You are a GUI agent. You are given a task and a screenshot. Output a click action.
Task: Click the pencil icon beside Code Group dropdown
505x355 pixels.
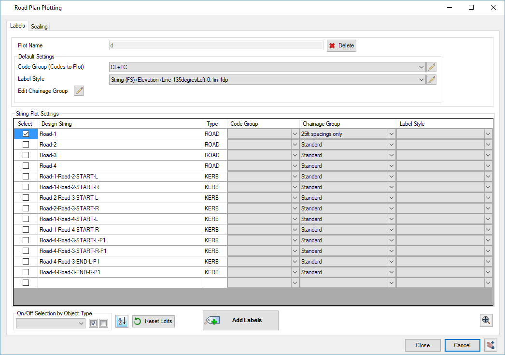point(431,67)
